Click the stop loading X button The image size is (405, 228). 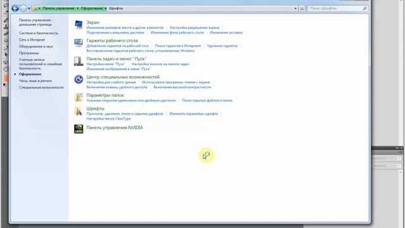302,8
